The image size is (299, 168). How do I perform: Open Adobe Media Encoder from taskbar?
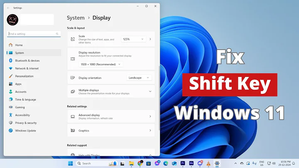(191, 163)
